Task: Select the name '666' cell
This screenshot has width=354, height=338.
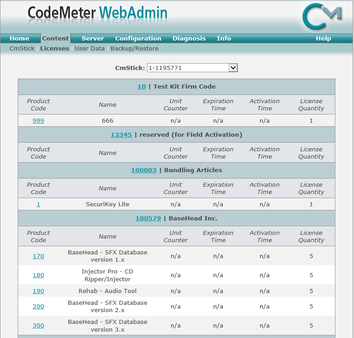Action: tap(108, 121)
